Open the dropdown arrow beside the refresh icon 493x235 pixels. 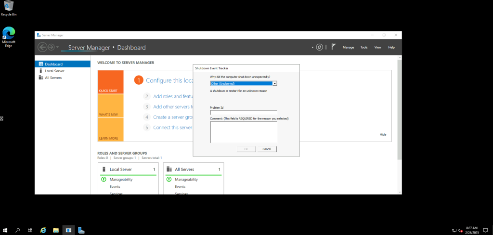point(312,48)
